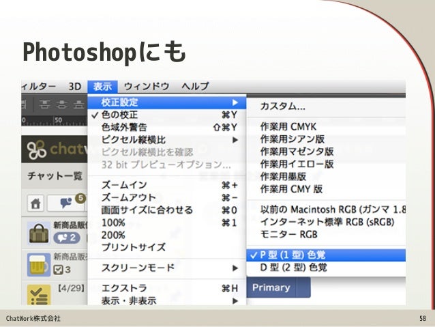Select 画面サイズに合わせる option
435x327 pixels.
[x=167, y=210]
